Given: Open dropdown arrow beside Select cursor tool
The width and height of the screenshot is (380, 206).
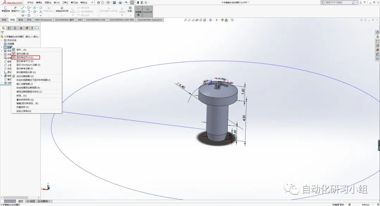Looking at the screenshot, I should pyautogui.click(x=135, y=2).
